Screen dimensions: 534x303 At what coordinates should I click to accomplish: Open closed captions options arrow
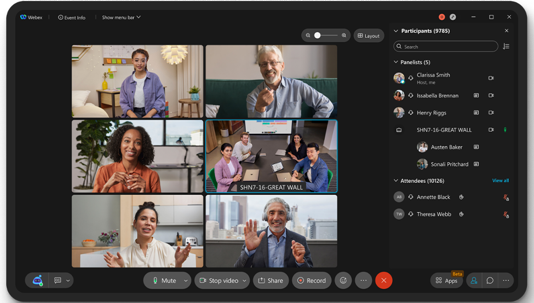point(68,281)
